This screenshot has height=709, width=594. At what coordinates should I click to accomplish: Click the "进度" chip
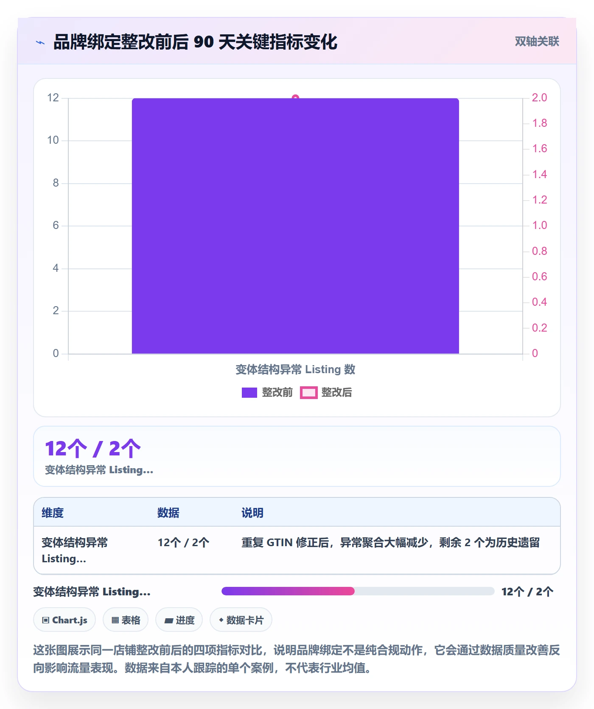point(179,620)
